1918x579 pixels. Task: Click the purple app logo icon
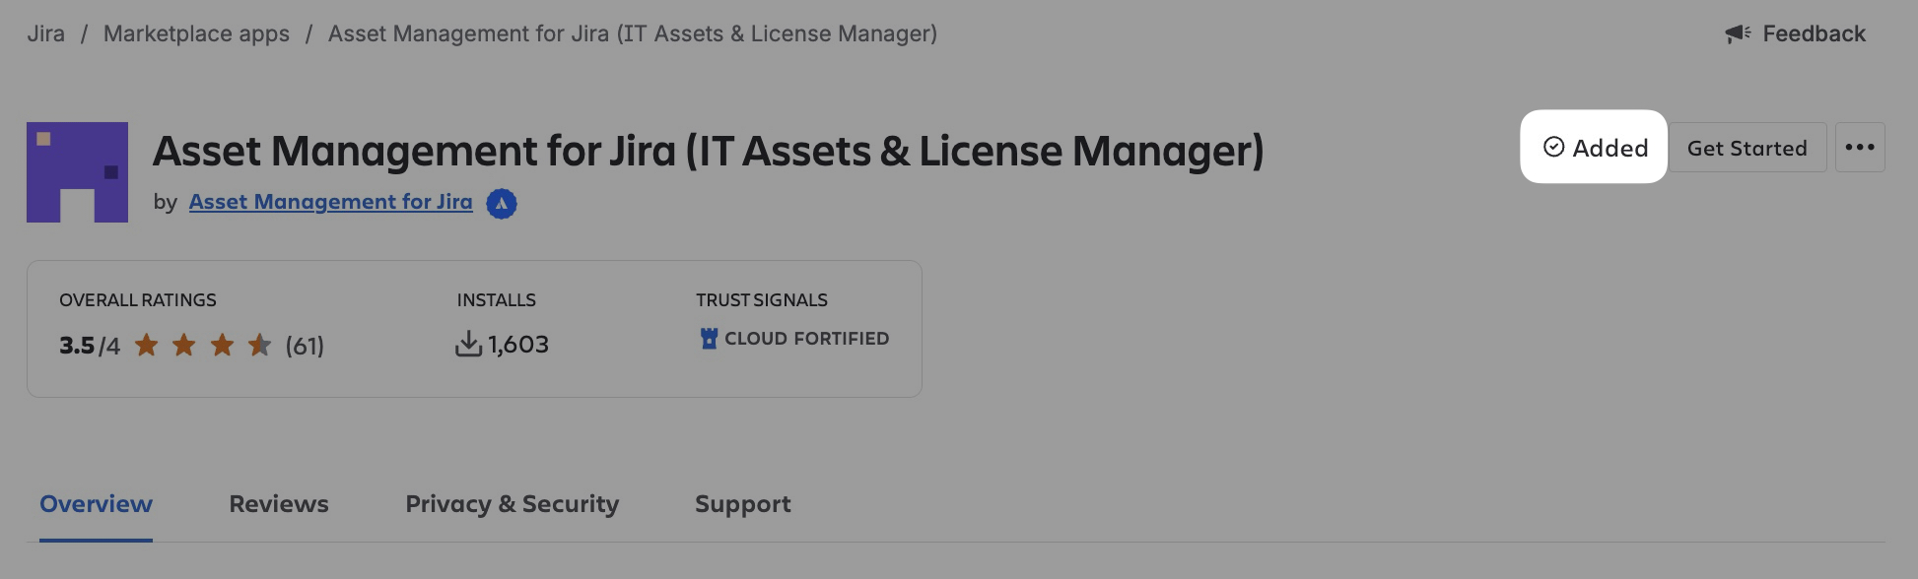click(x=77, y=172)
